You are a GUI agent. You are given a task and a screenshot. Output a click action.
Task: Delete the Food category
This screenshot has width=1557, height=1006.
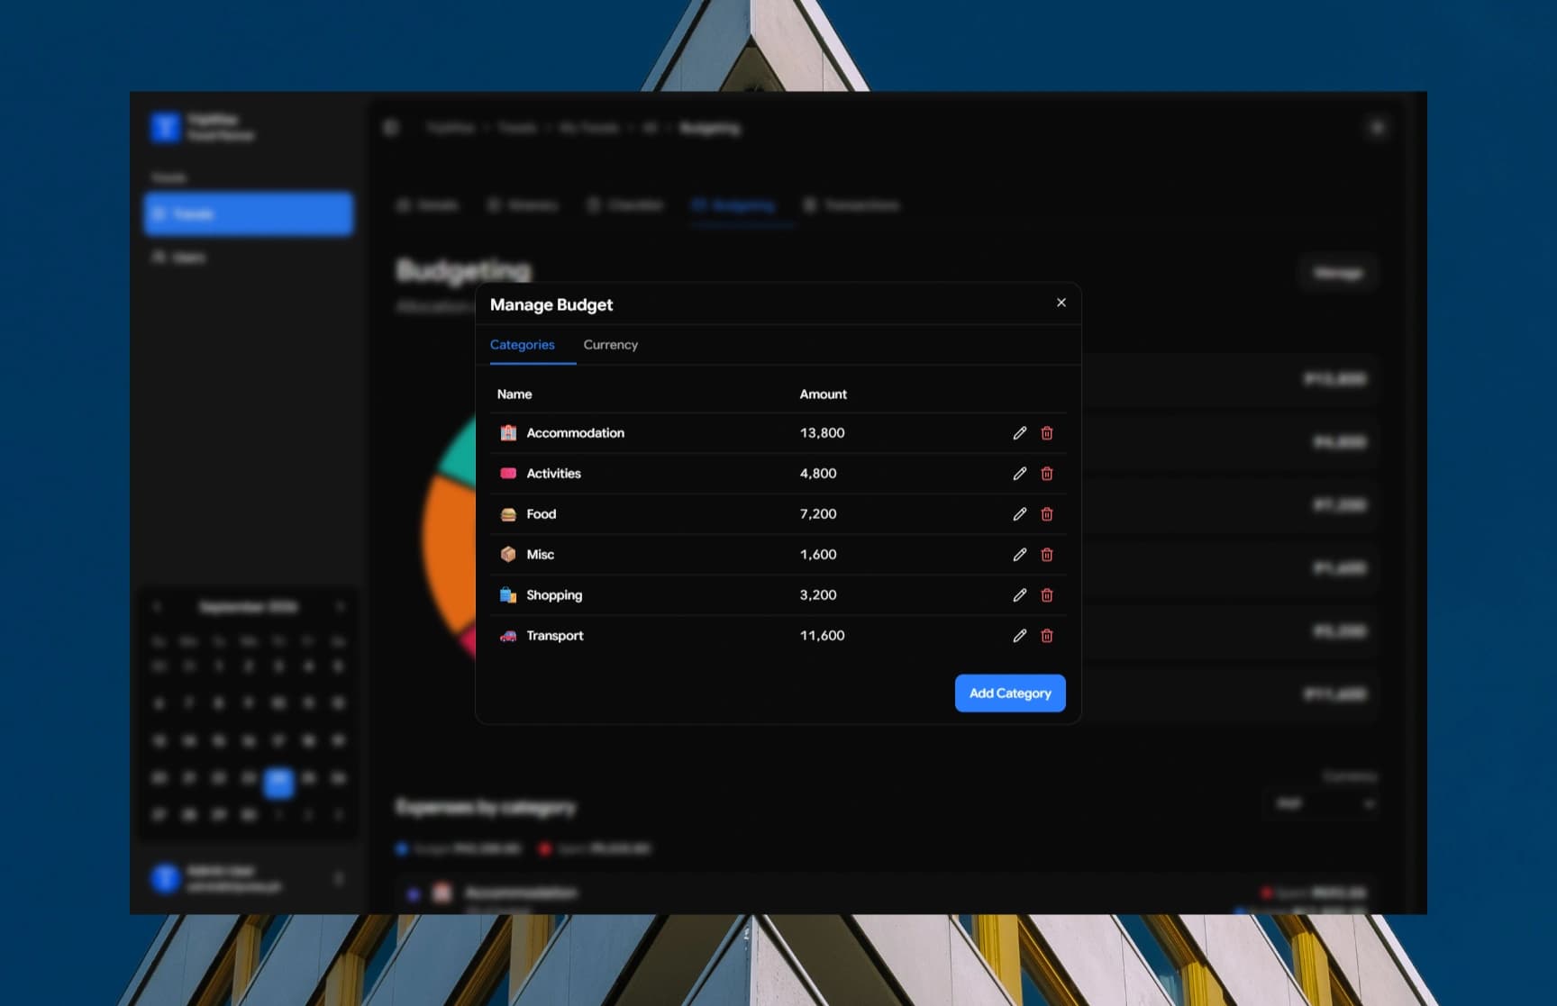[x=1047, y=514]
